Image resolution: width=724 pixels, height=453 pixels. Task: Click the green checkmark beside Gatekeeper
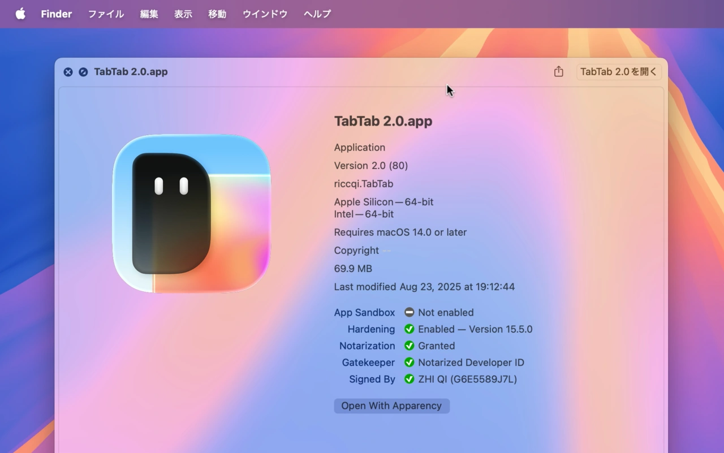409,362
